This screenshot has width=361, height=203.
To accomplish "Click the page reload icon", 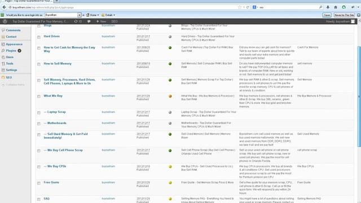I will pyautogui.click(x=248, y=7).
